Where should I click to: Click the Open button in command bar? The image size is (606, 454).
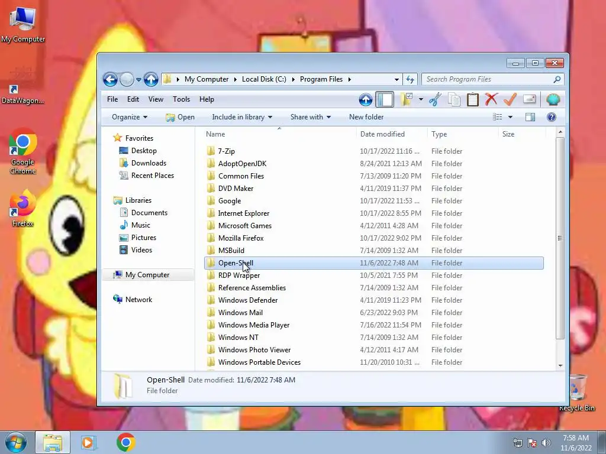click(180, 117)
